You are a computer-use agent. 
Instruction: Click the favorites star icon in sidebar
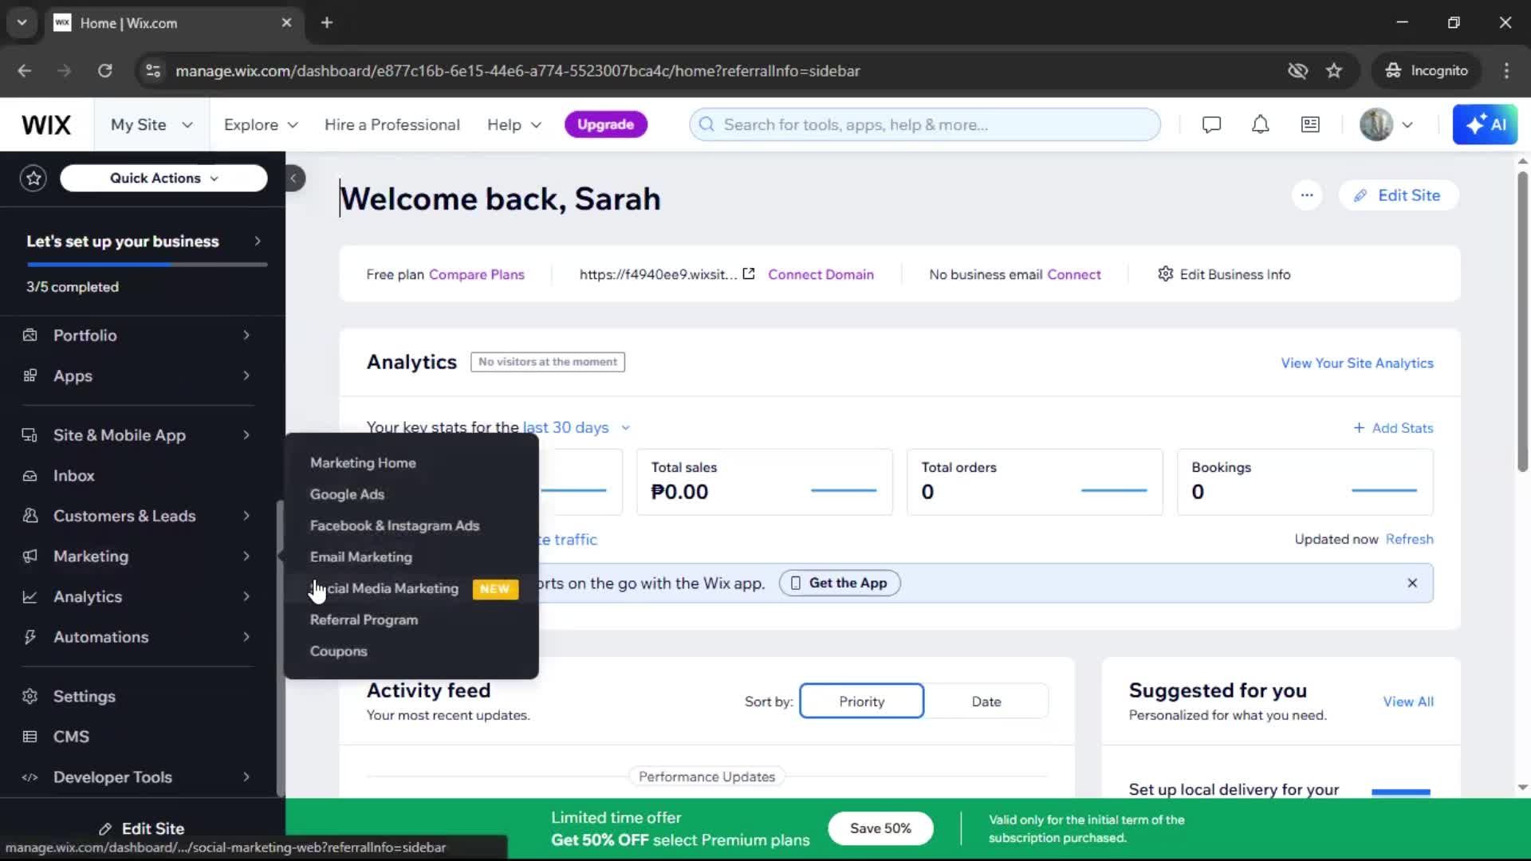coord(33,178)
